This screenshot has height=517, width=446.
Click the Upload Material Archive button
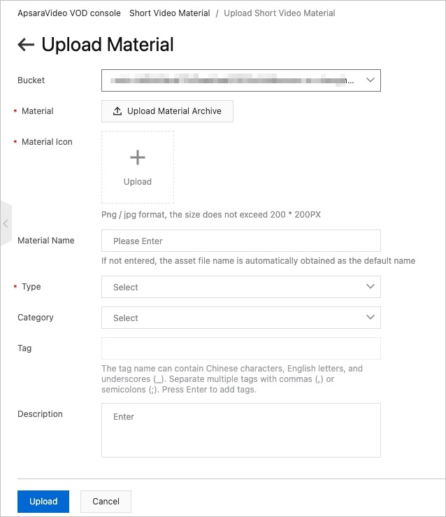click(x=167, y=111)
